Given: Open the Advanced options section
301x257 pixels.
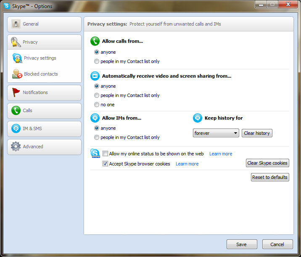Looking at the screenshot, I should [x=44, y=147].
